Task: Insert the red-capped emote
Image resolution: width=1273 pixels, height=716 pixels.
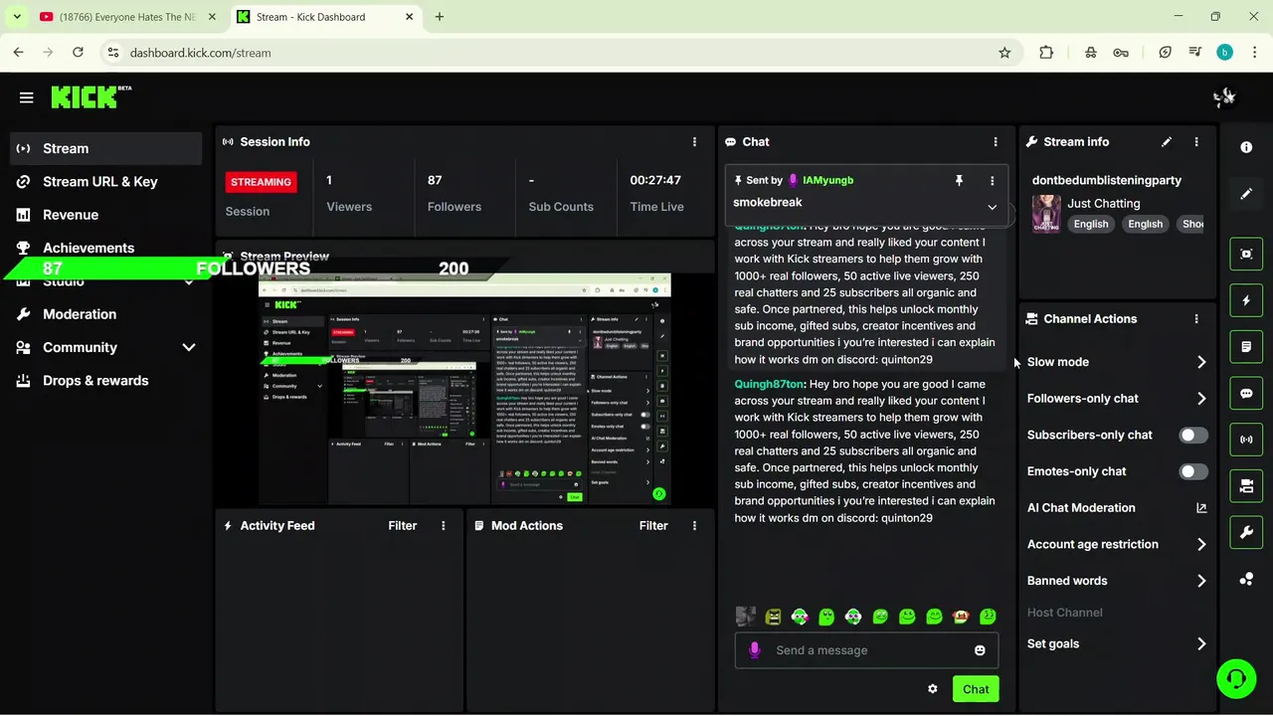Action: tap(961, 617)
